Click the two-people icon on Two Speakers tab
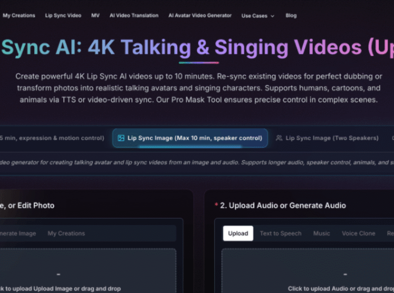The image size is (394, 293). 279,138
